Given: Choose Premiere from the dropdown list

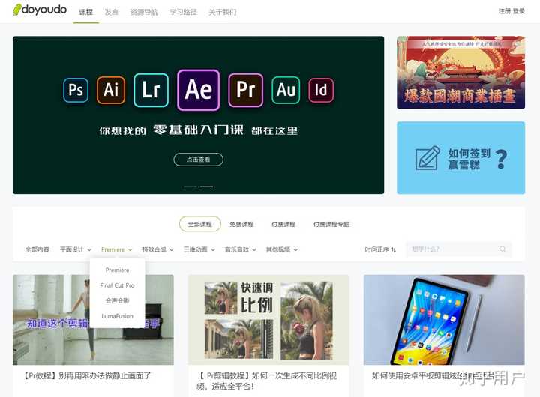Looking at the screenshot, I should (118, 270).
